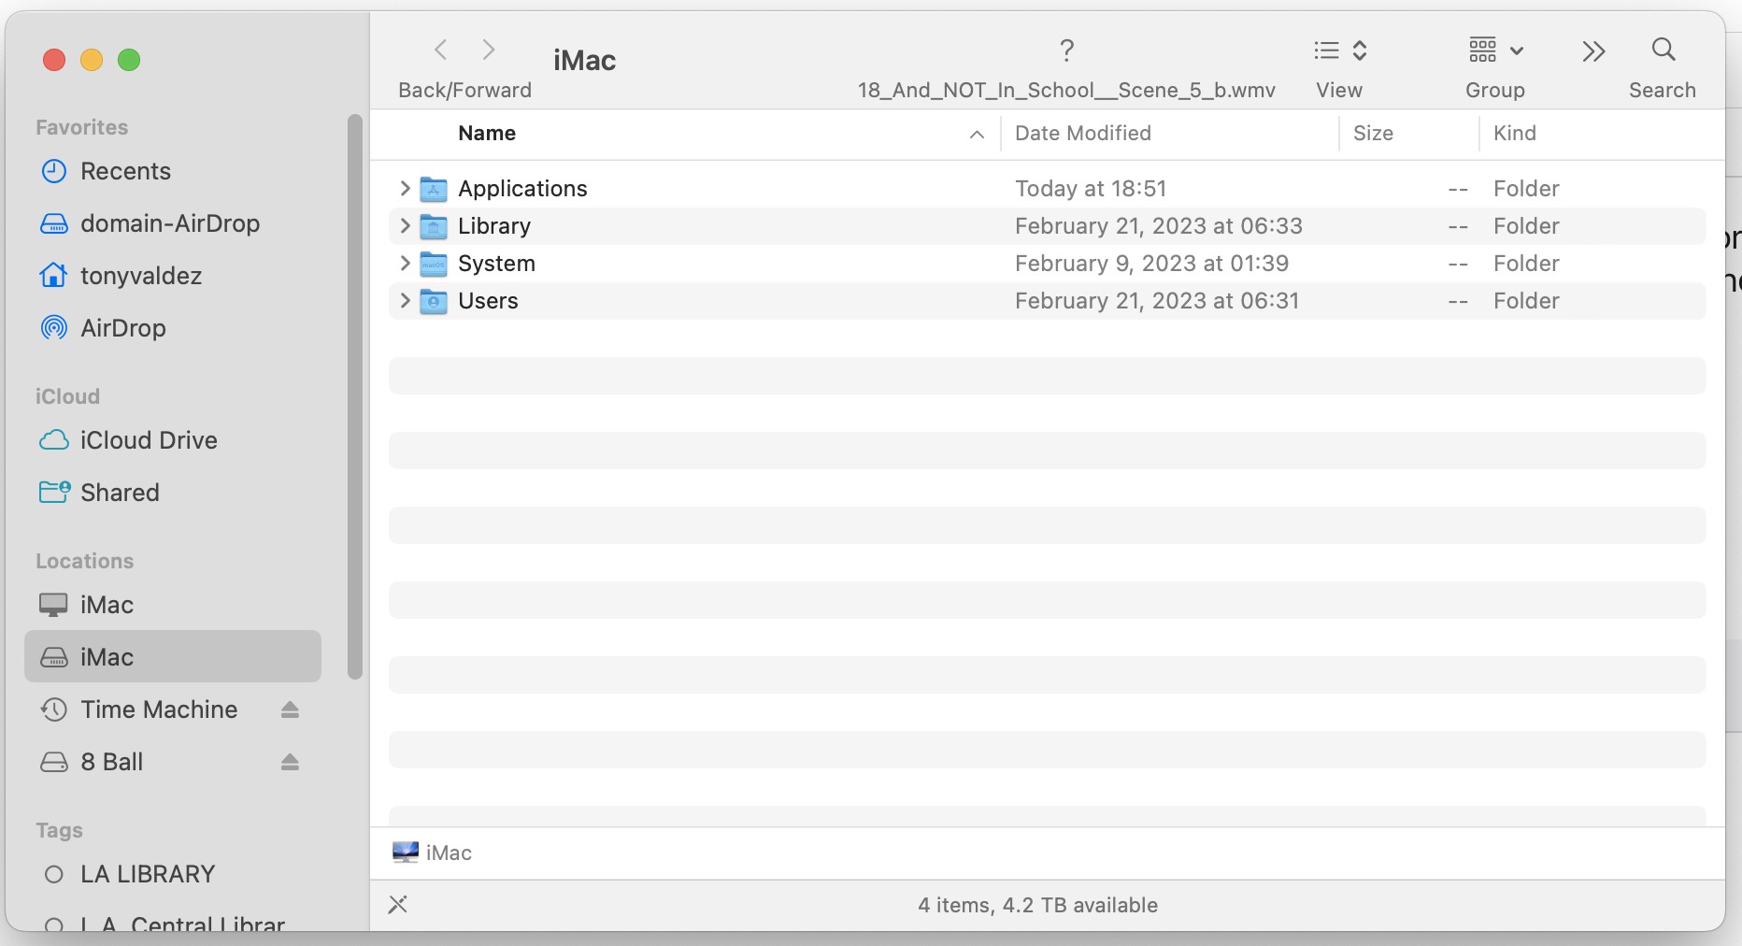
Task: Click the green full-screen window button
Action: tap(129, 60)
